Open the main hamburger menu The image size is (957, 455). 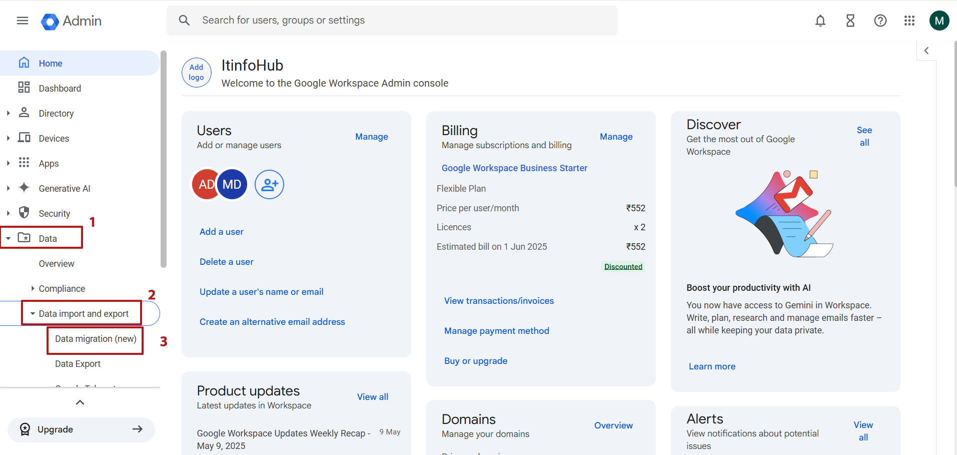click(23, 21)
